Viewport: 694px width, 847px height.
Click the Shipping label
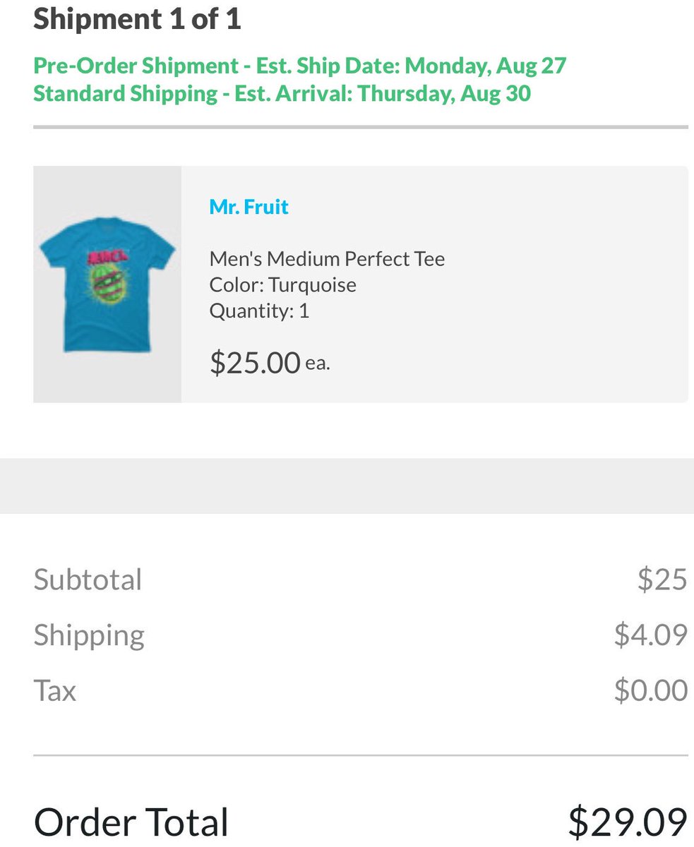89,635
